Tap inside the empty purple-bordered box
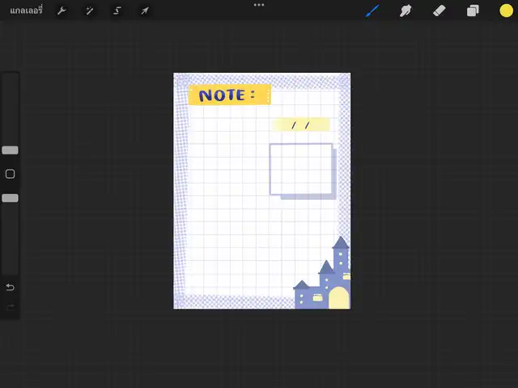 click(300, 169)
